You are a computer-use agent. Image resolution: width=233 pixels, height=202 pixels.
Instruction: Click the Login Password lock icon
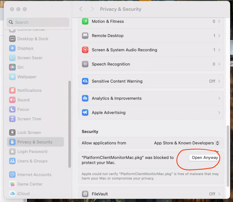pyautogui.click(x=12, y=151)
